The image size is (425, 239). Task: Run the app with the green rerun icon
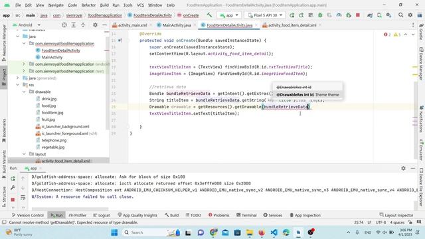[x=292, y=15]
